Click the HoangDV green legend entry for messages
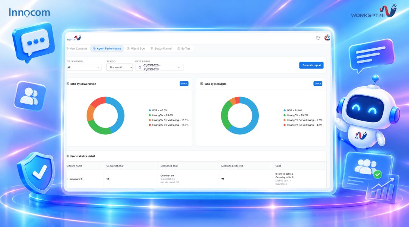409x227 pixels. coord(296,115)
